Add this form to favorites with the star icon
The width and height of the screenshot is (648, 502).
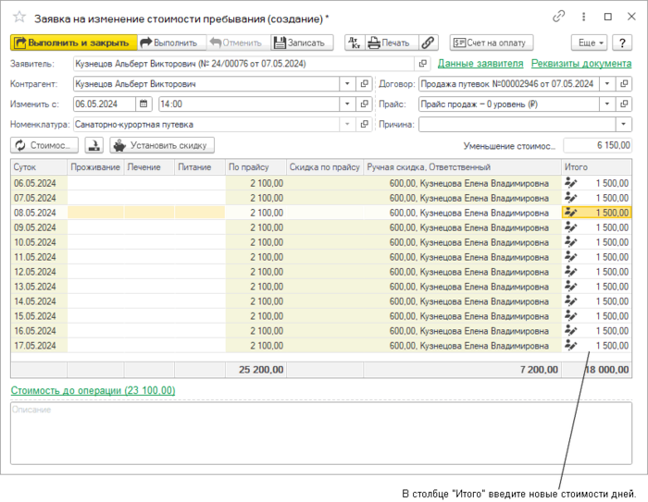19,17
